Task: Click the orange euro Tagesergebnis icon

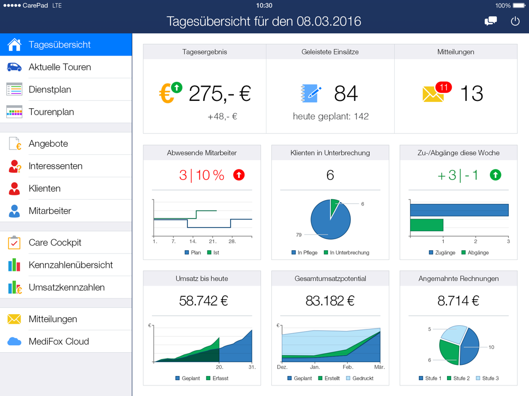Action: pos(169,93)
